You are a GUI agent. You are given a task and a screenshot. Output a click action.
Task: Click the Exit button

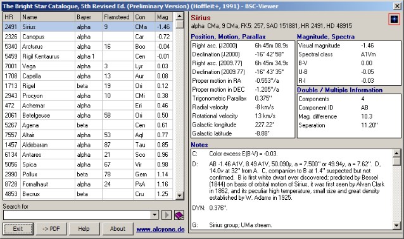(18, 229)
